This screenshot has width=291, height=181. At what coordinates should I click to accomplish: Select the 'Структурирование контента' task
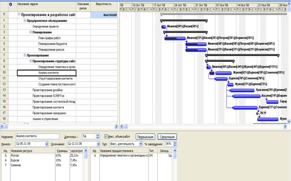point(55,78)
